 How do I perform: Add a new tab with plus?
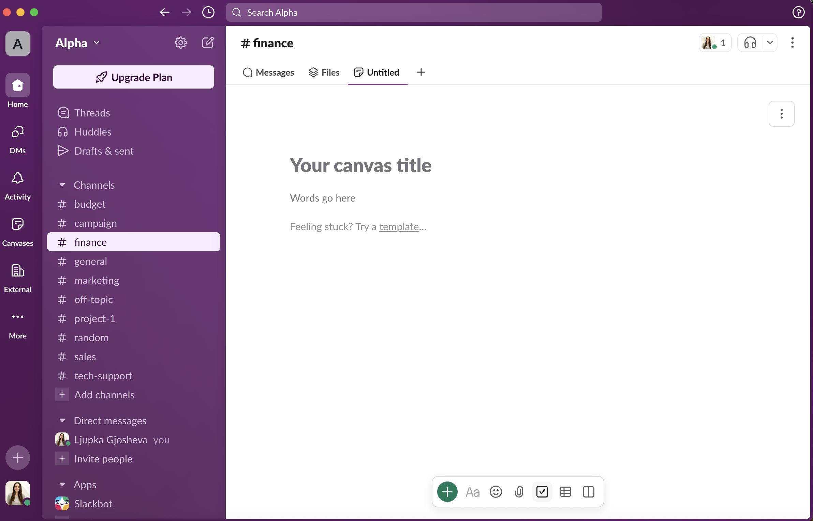(x=421, y=73)
